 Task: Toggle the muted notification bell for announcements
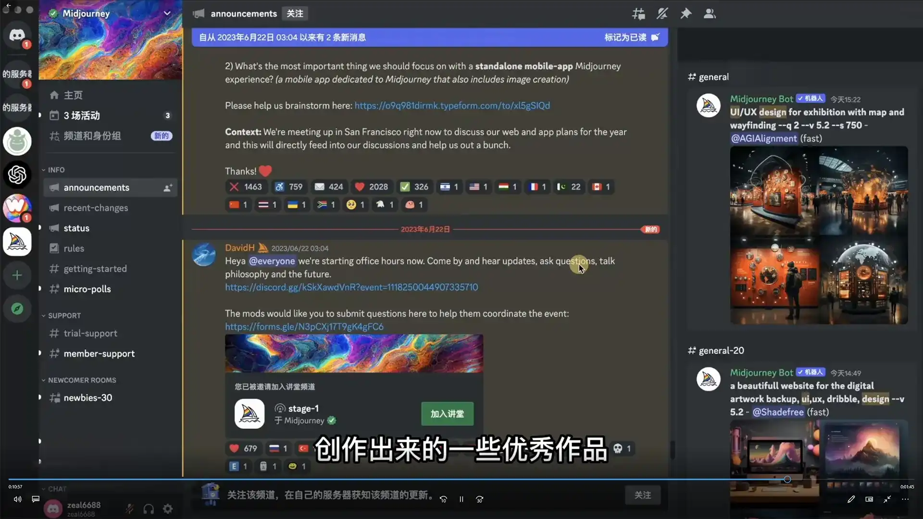tap(662, 13)
